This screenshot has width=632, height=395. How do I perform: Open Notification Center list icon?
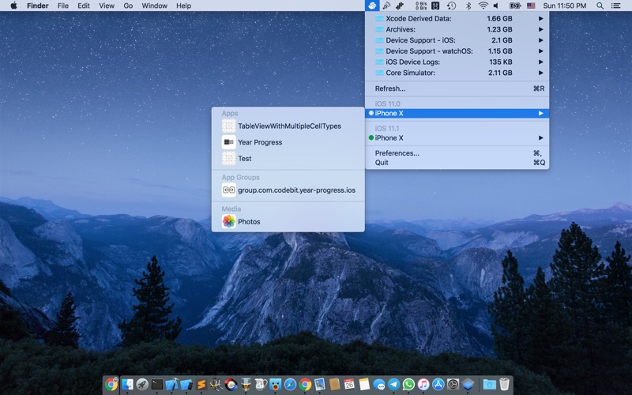(616, 6)
